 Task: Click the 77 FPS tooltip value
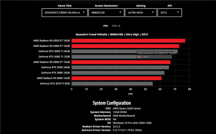(144, 57)
